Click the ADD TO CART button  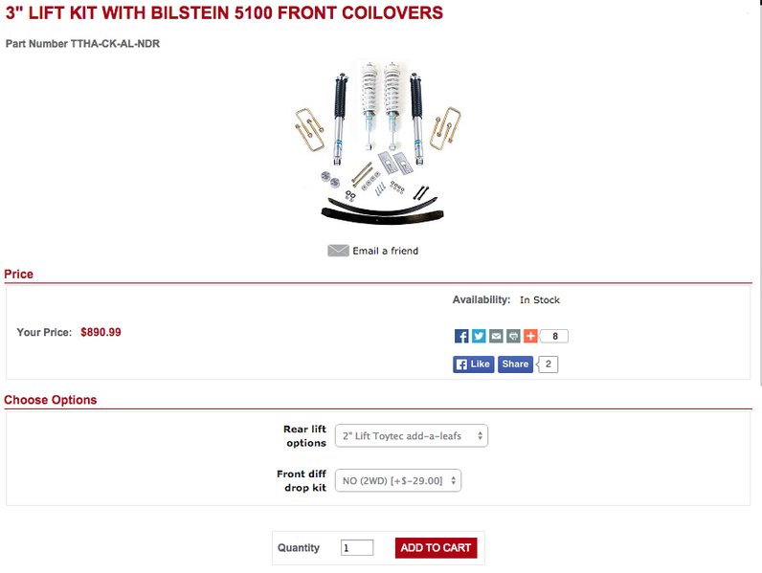click(x=436, y=548)
